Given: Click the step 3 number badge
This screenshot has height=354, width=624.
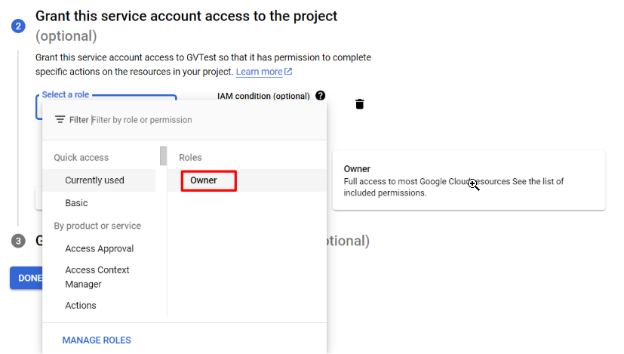Looking at the screenshot, I should point(18,241).
